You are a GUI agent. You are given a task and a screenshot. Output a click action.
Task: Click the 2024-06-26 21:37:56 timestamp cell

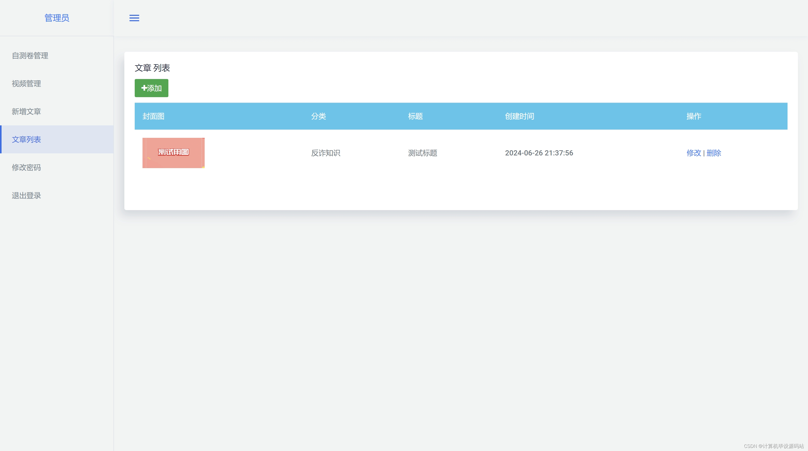coord(539,153)
